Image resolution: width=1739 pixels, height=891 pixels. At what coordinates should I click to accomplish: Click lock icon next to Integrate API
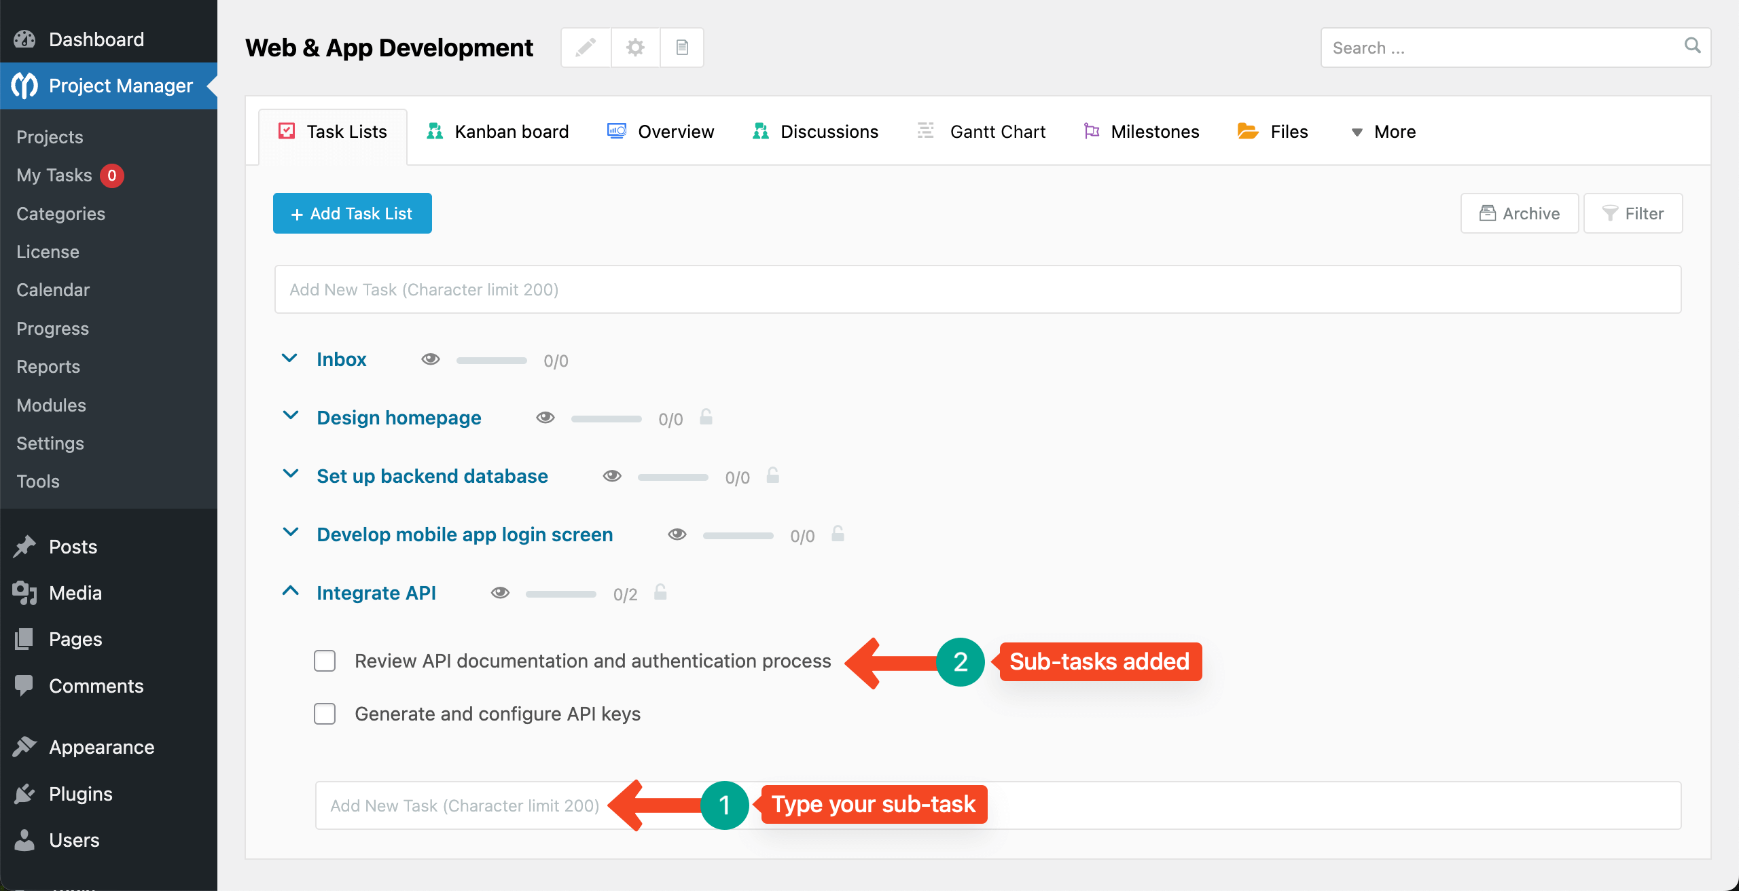pyautogui.click(x=660, y=592)
